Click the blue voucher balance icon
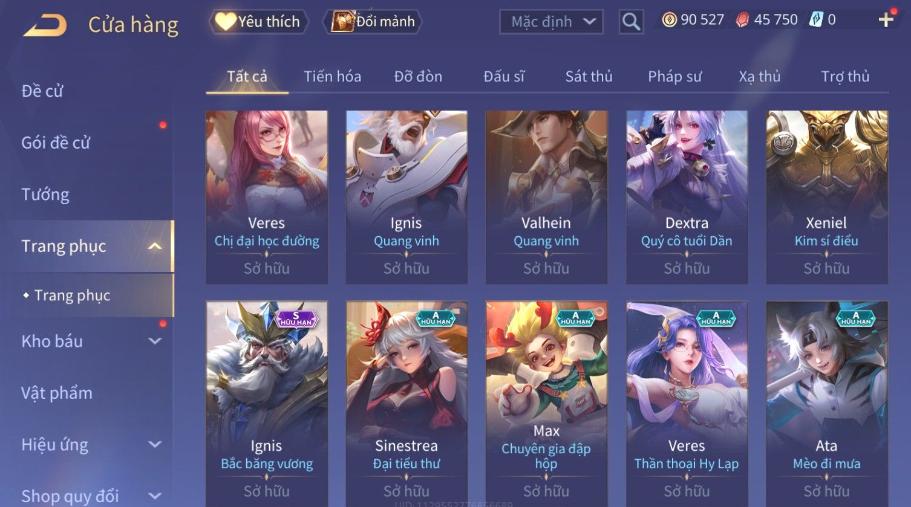This screenshot has height=507, width=911. (x=816, y=20)
